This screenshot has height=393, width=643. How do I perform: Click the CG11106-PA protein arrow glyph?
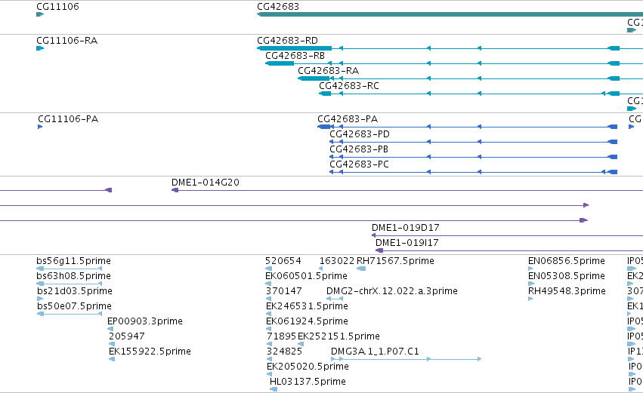(40, 127)
